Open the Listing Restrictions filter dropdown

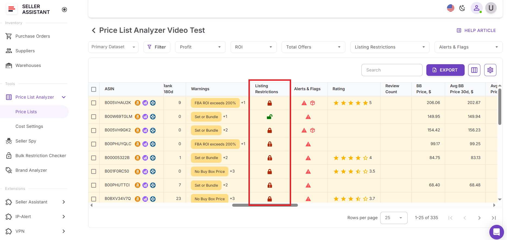[390, 47]
